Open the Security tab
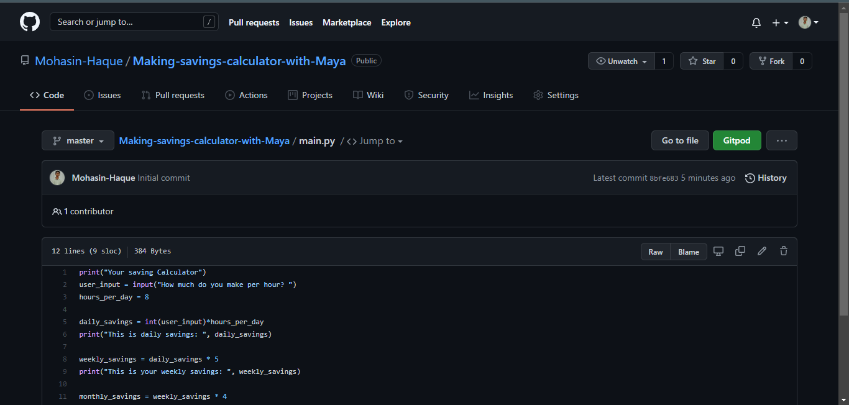Image resolution: width=849 pixels, height=405 pixels. (x=426, y=95)
